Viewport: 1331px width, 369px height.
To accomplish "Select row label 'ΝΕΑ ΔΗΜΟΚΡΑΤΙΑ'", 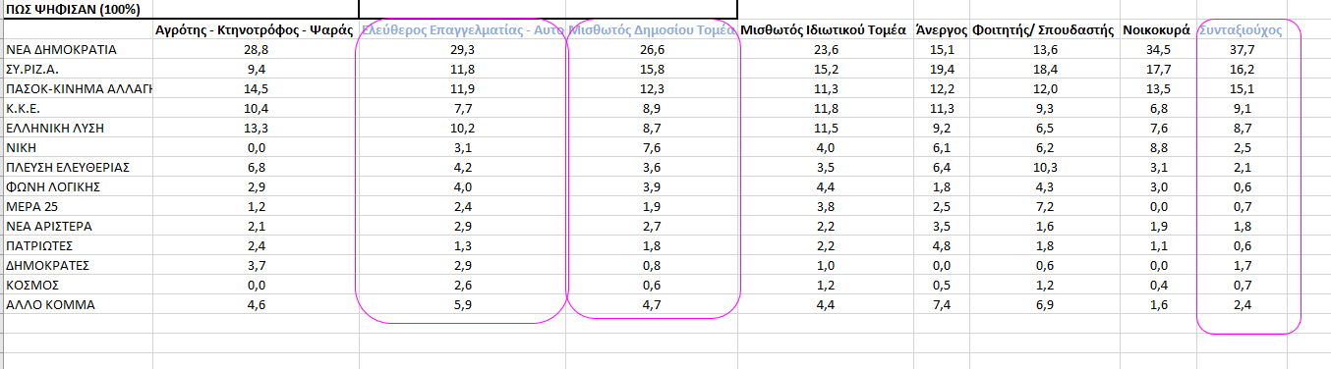I will click(61, 50).
